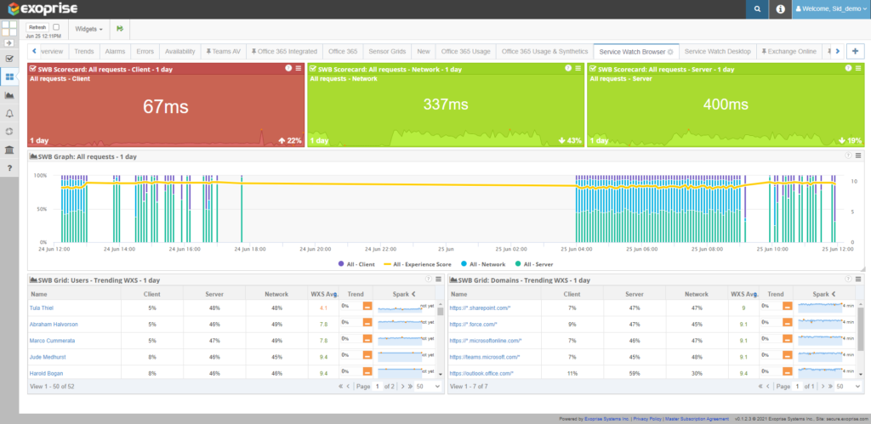The image size is (871, 424).
Task: Open the Privacy Policy footer link
Action: [x=647, y=419]
